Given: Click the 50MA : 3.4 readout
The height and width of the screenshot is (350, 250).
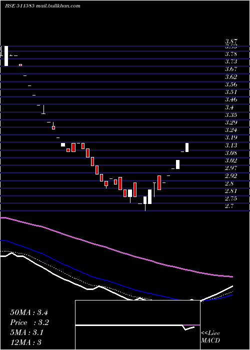Looking at the screenshot, I should point(29,312).
